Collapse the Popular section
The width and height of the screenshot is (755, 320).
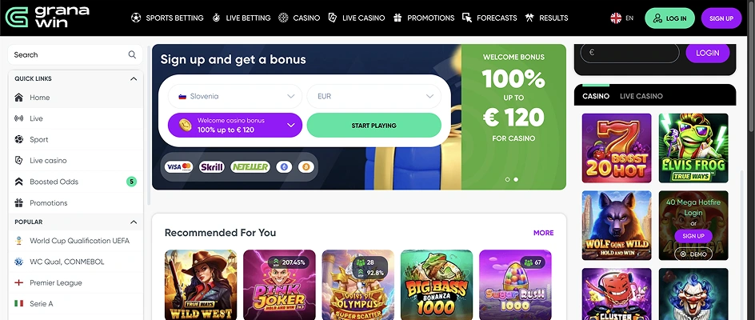(134, 222)
